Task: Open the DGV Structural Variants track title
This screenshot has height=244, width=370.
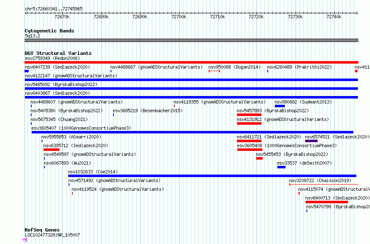Action: click(x=58, y=53)
